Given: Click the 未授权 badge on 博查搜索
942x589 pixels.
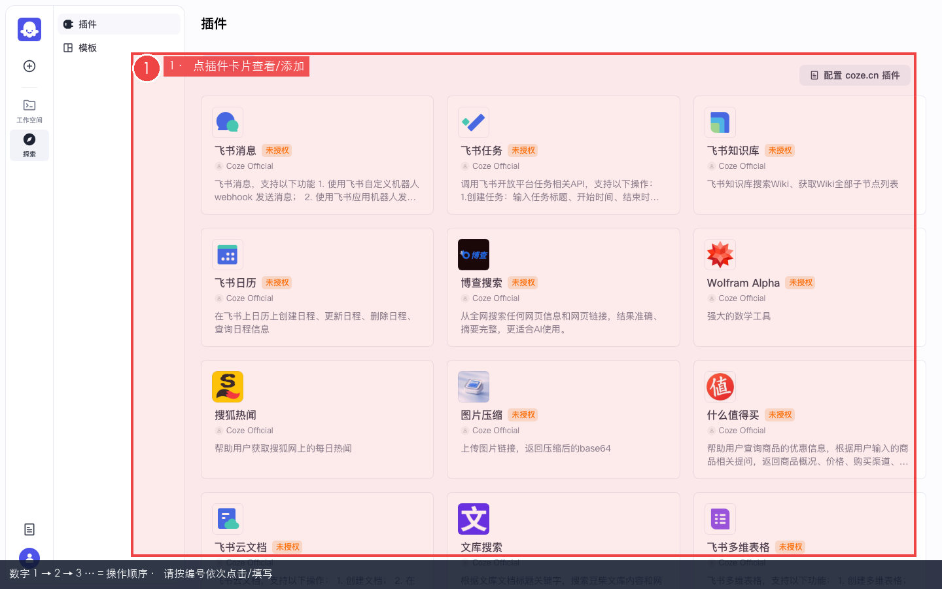Looking at the screenshot, I should click(x=523, y=283).
